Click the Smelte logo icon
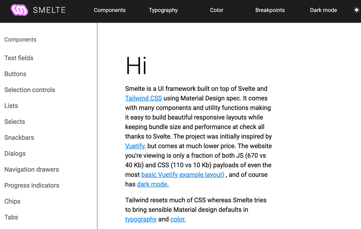This screenshot has height=229, width=361. [19, 10]
